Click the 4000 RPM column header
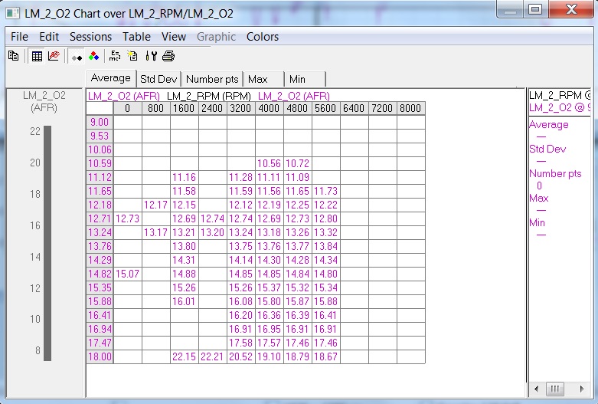The height and width of the screenshot is (404, 598). pos(269,109)
